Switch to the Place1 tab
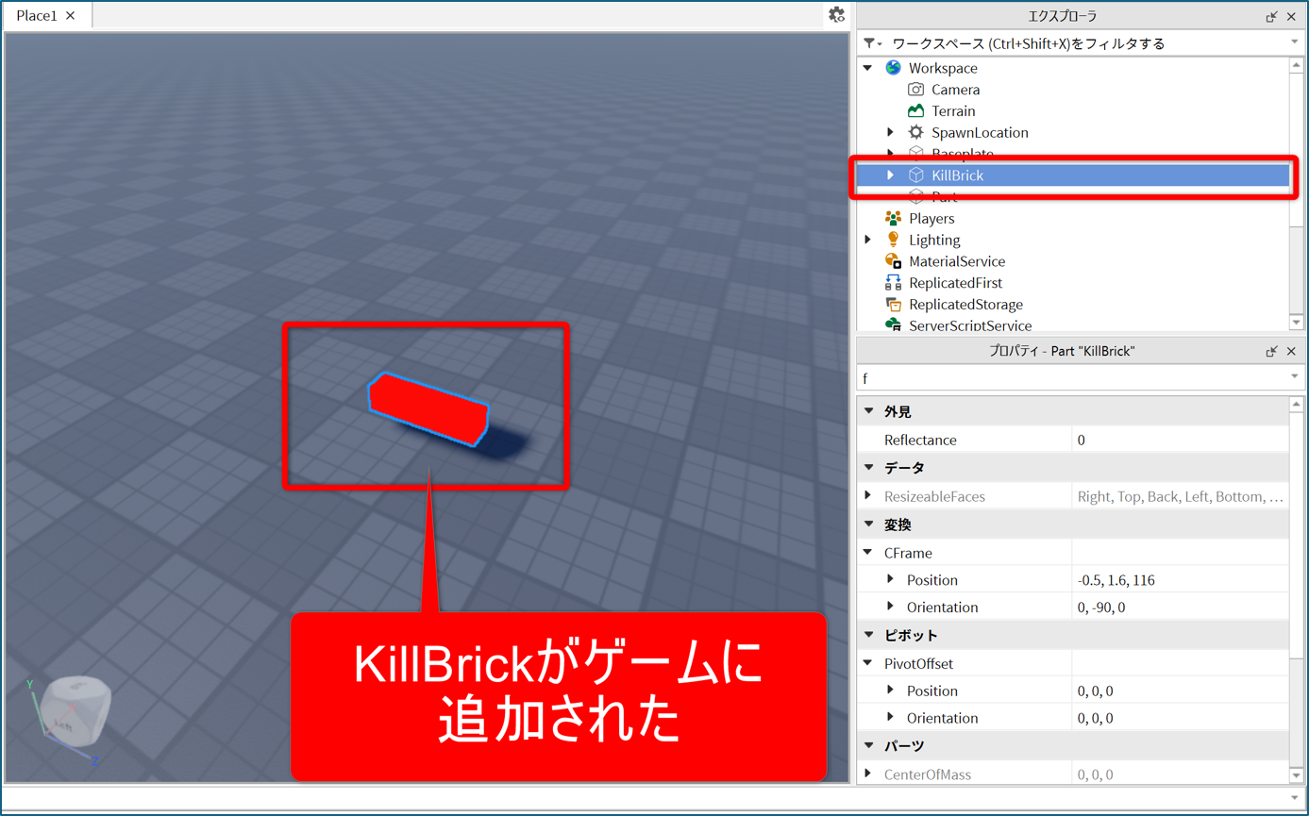 (x=36, y=16)
